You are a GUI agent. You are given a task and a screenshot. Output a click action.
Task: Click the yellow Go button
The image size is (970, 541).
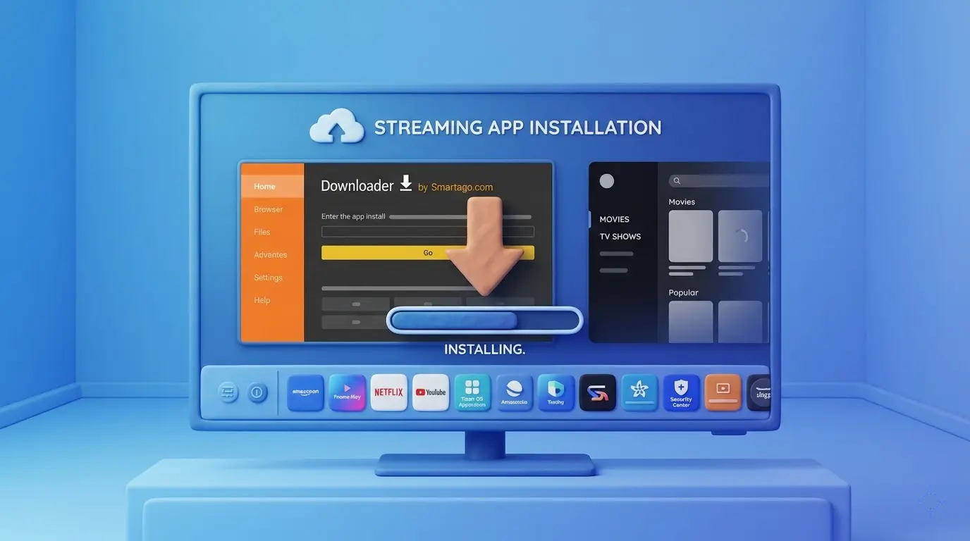[x=428, y=253]
